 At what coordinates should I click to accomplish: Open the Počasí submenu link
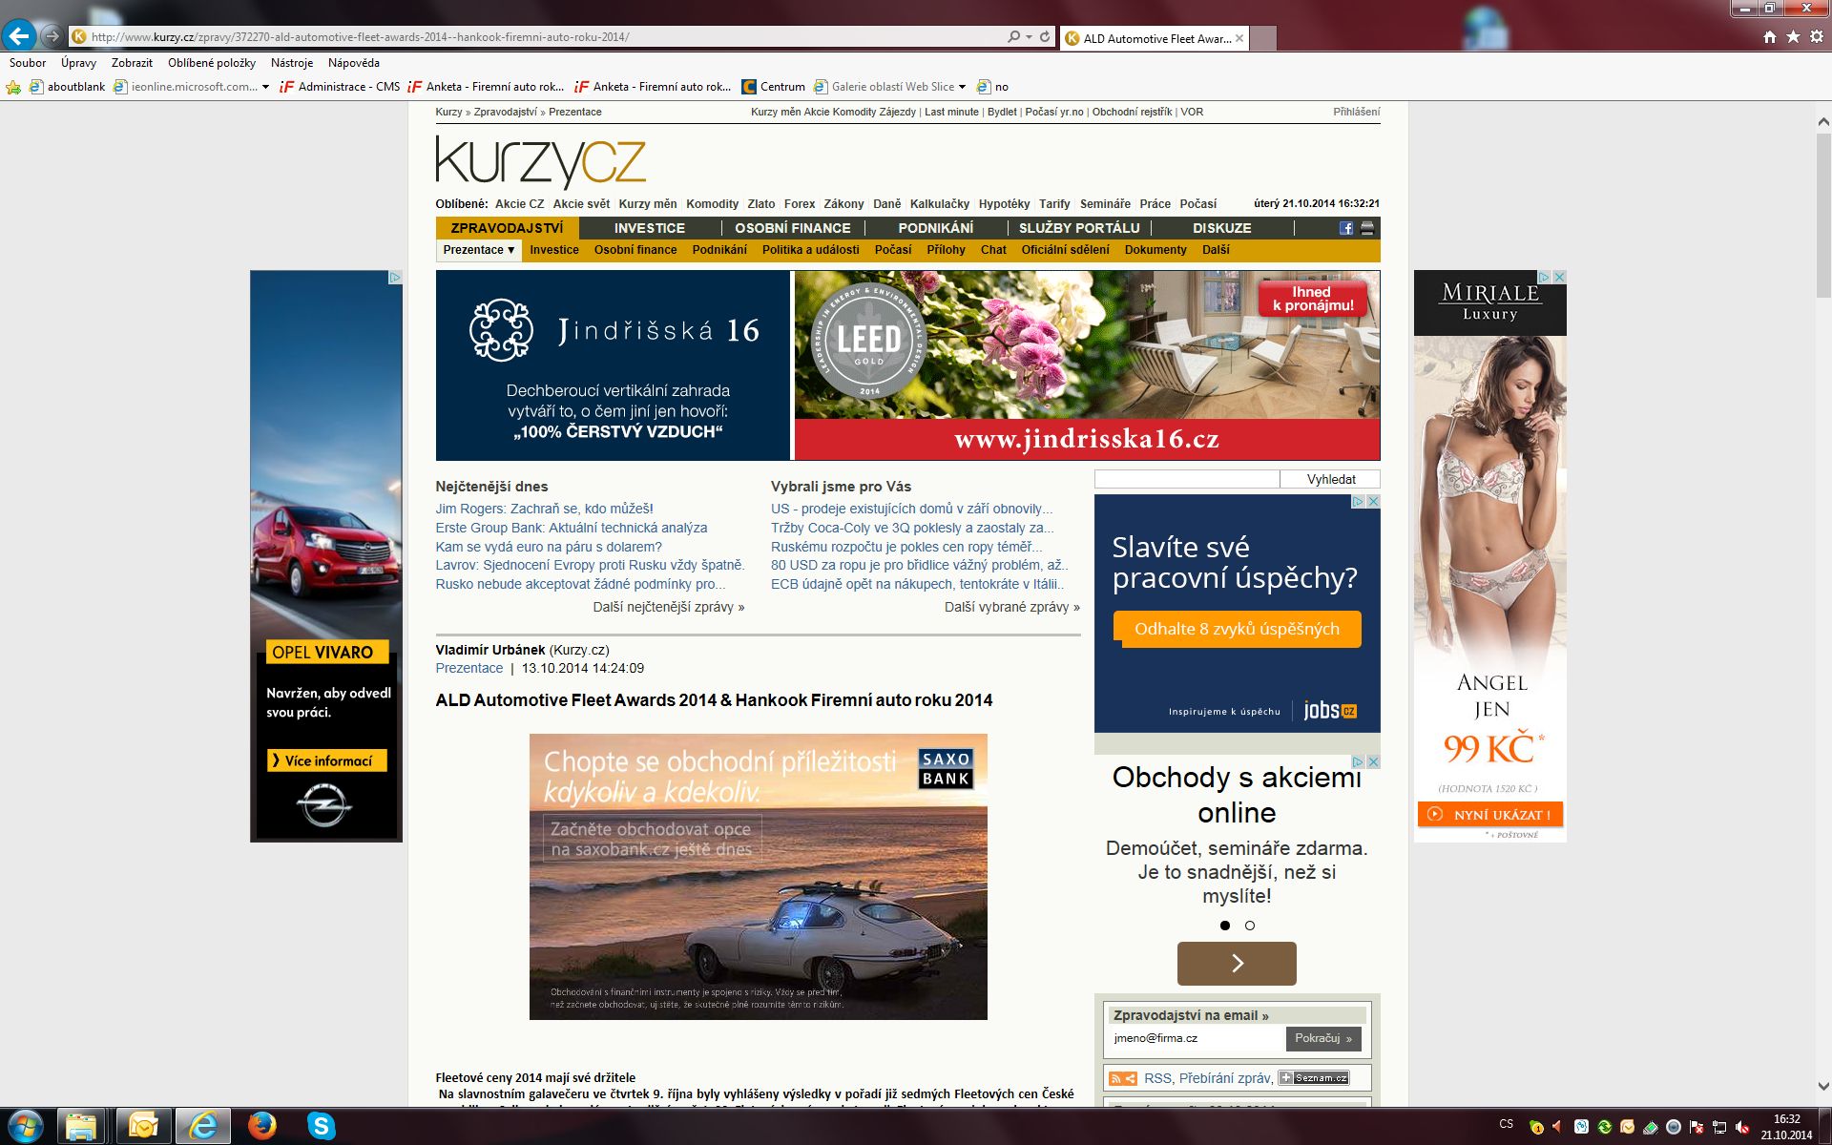(893, 250)
